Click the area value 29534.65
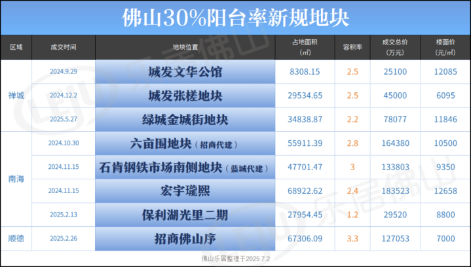 pos(305,96)
